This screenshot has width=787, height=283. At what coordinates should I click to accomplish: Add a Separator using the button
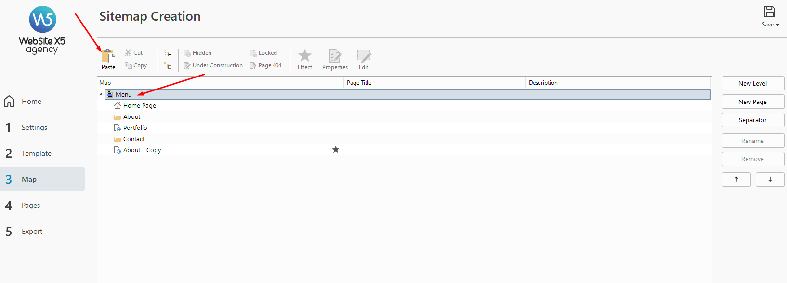pos(753,120)
